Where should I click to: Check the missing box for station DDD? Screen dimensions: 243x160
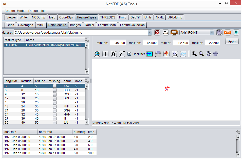55,98
